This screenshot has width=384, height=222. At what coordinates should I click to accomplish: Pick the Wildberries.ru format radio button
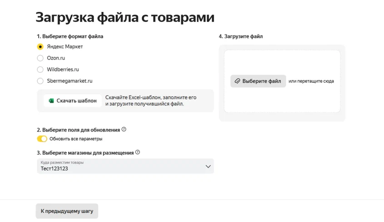pos(40,70)
